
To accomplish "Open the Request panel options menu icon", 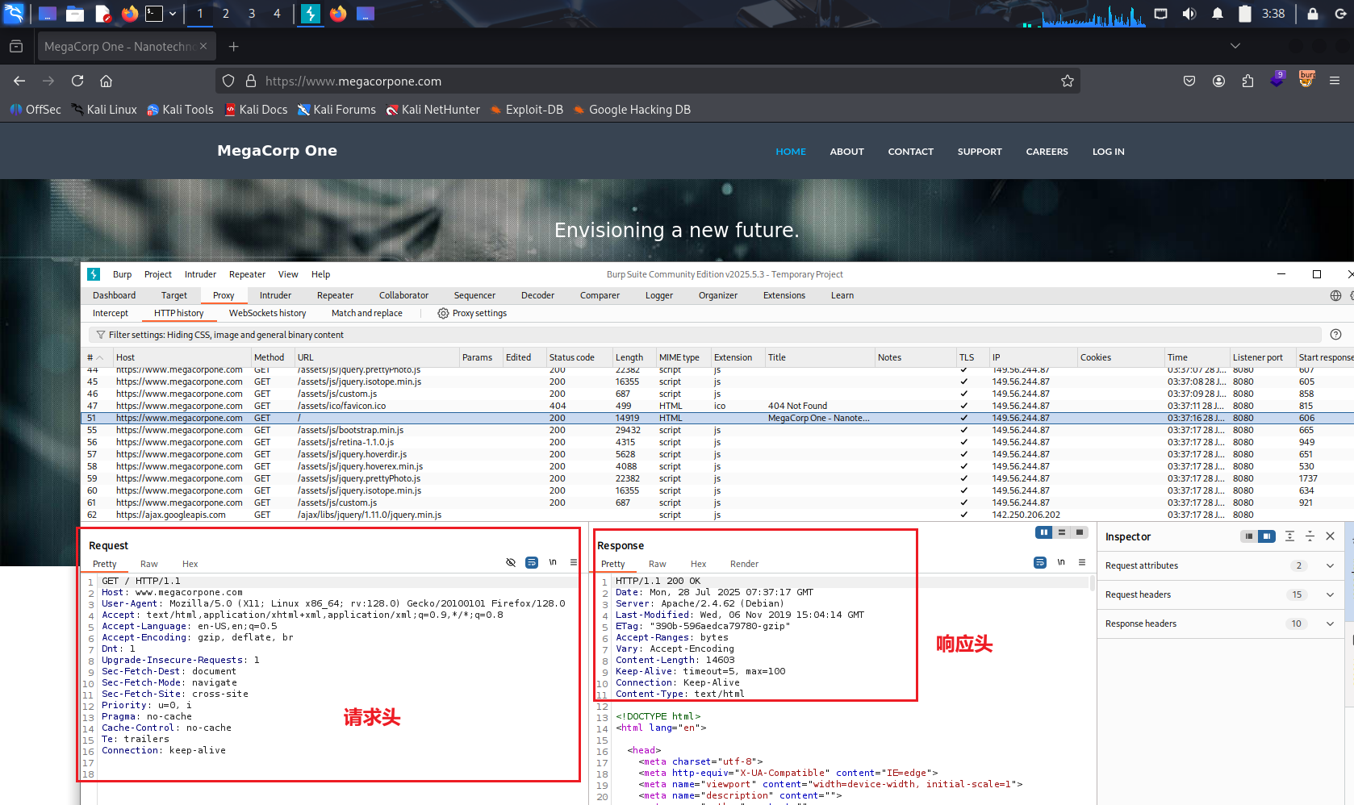I will point(574,562).
